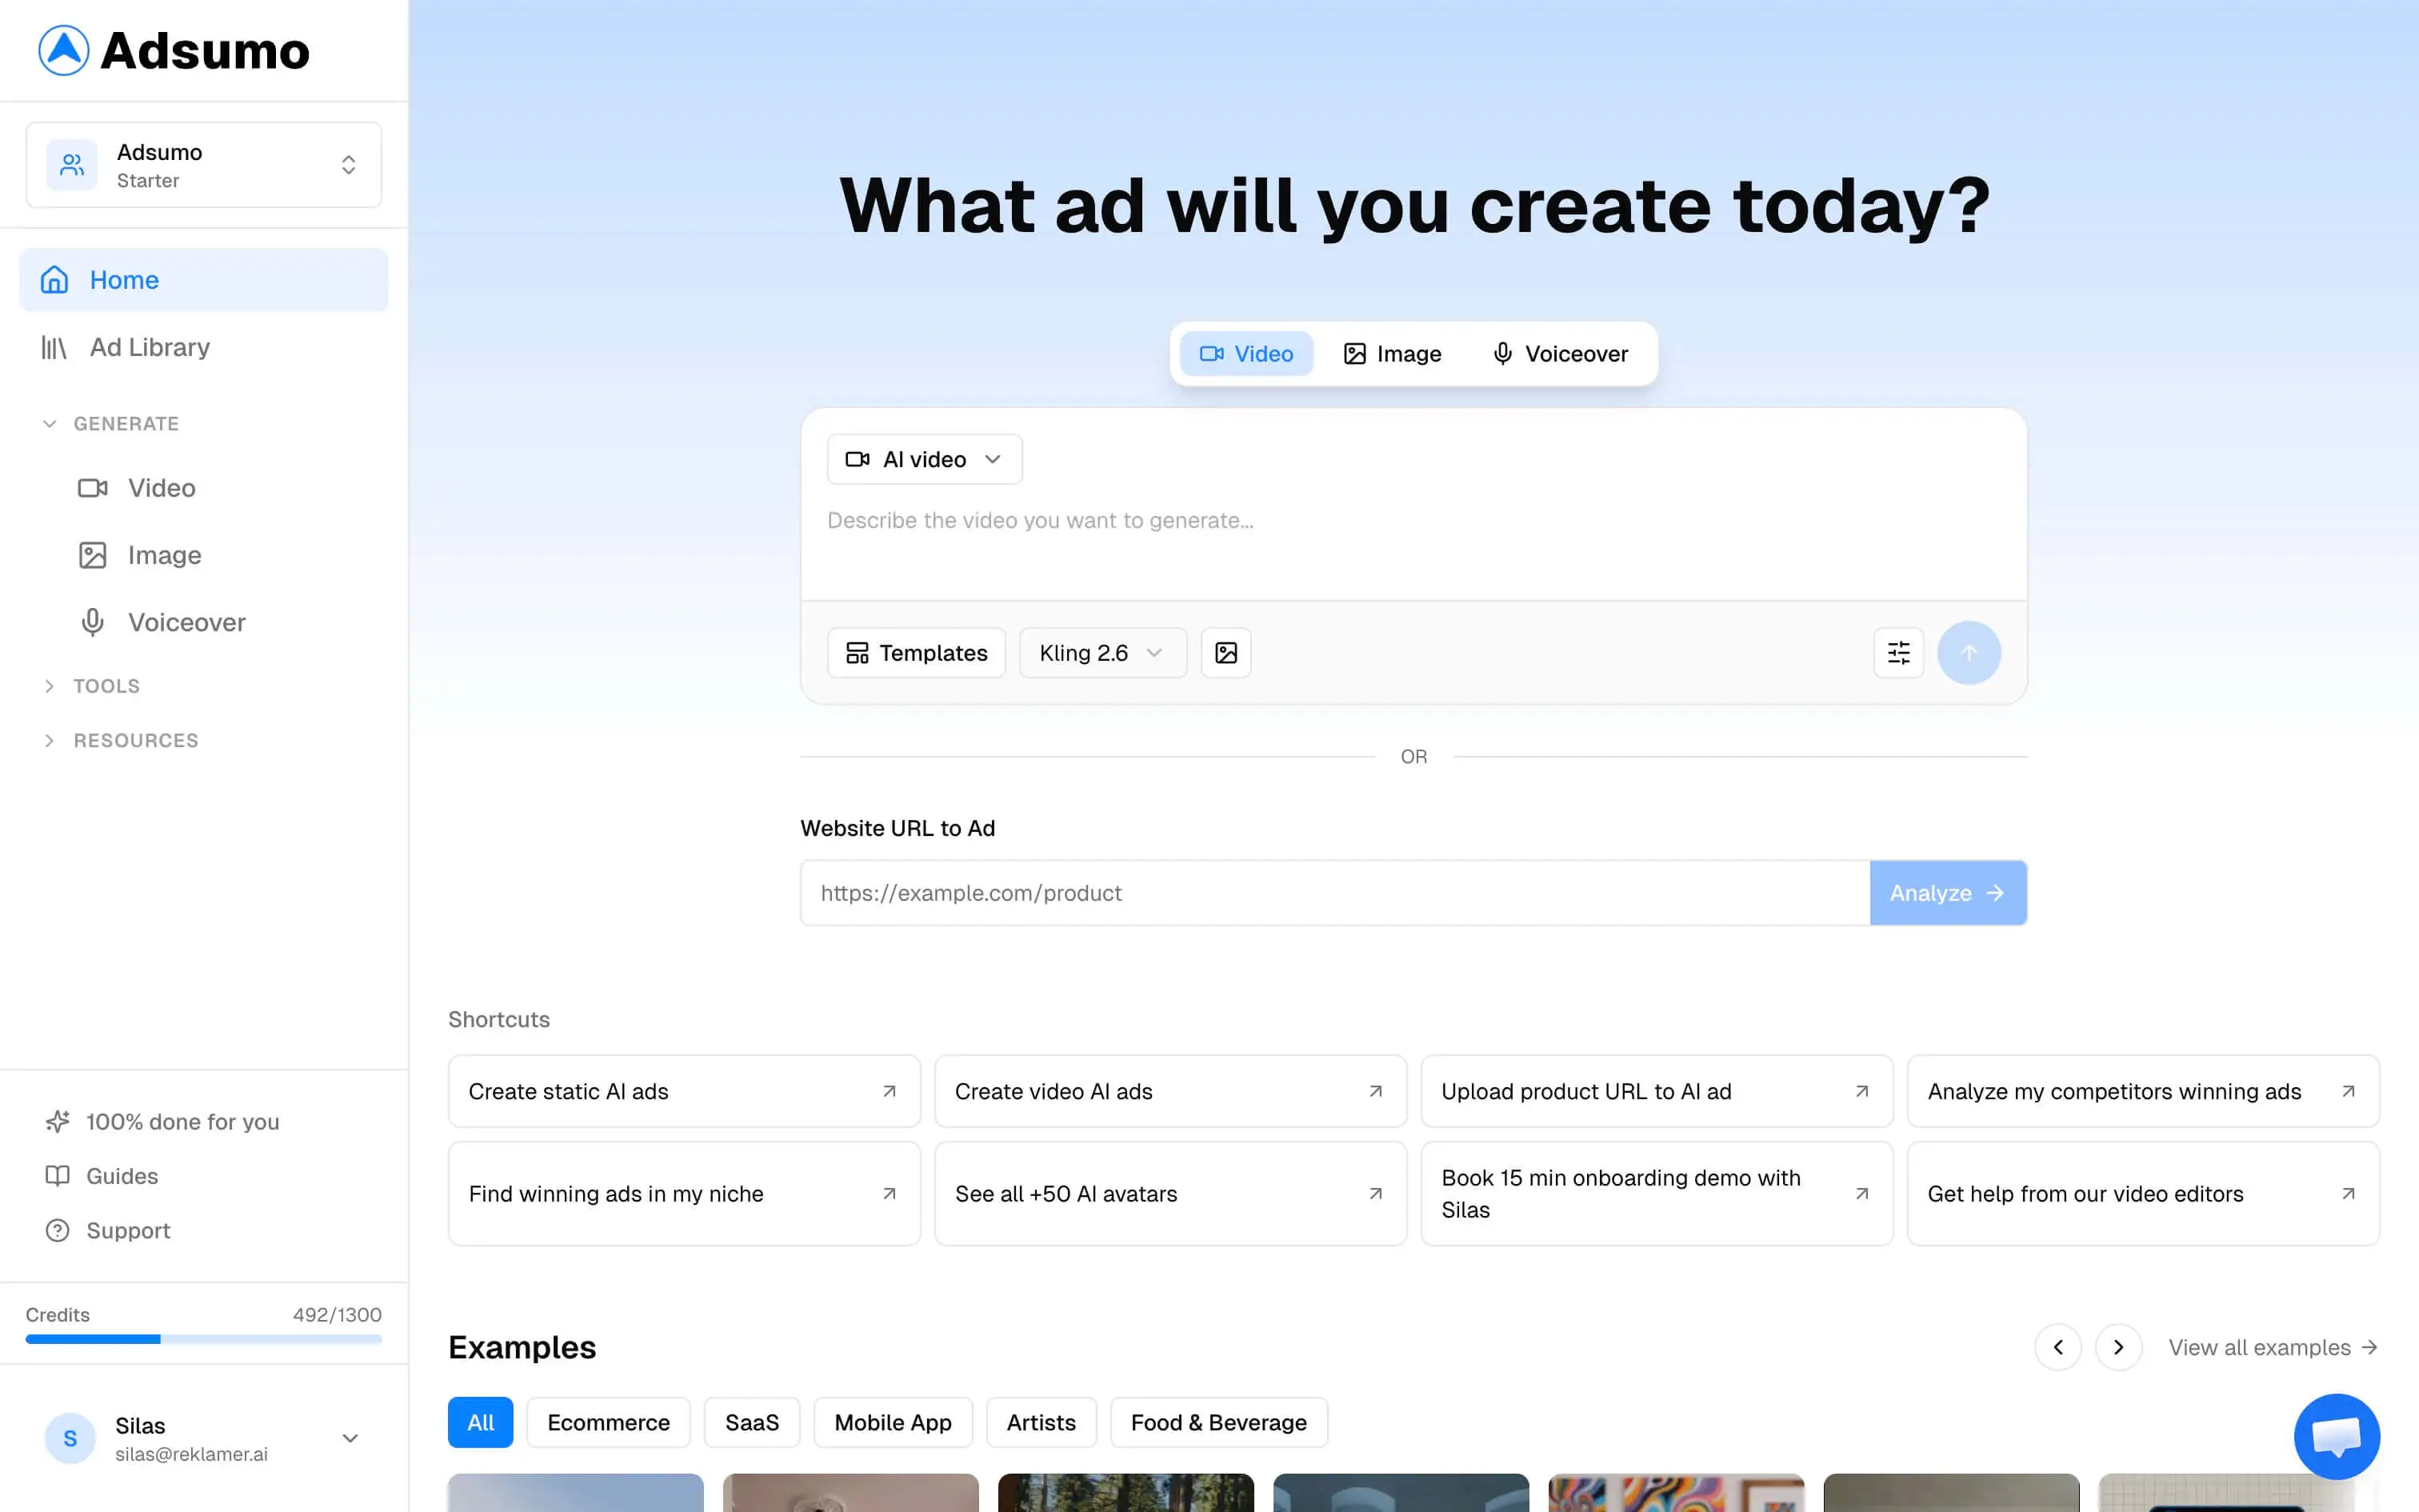Open the AI video type dropdown
The width and height of the screenshot is (2419, 1512).
coord(924,459)
